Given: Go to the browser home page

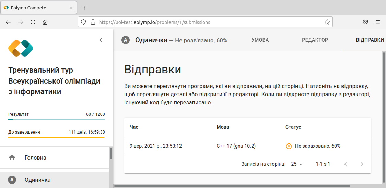Looking at the screenshot, I should (x=45, y=22).
